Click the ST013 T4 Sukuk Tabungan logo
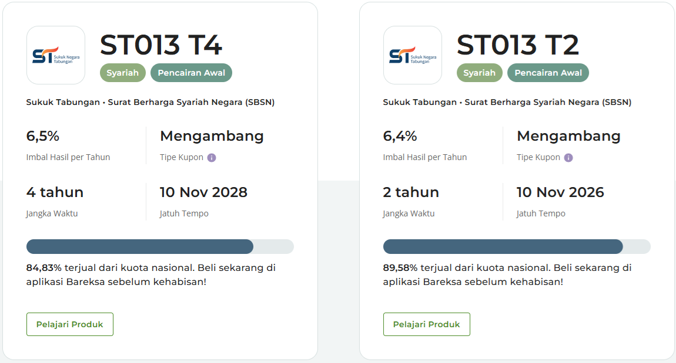Screen dimensions: 676x363 [x=56, y=55]
